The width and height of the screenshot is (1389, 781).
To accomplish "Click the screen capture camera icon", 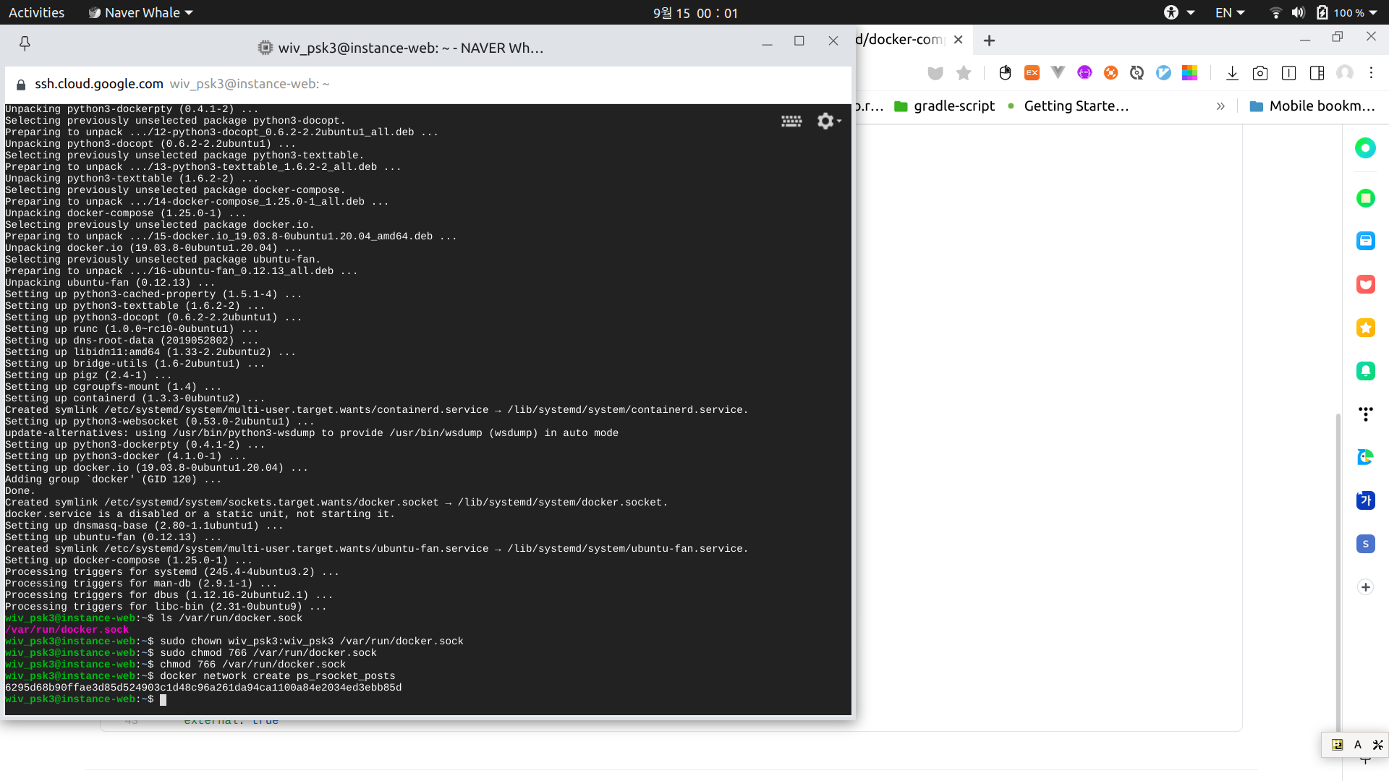I will [x=1260, y=73].
